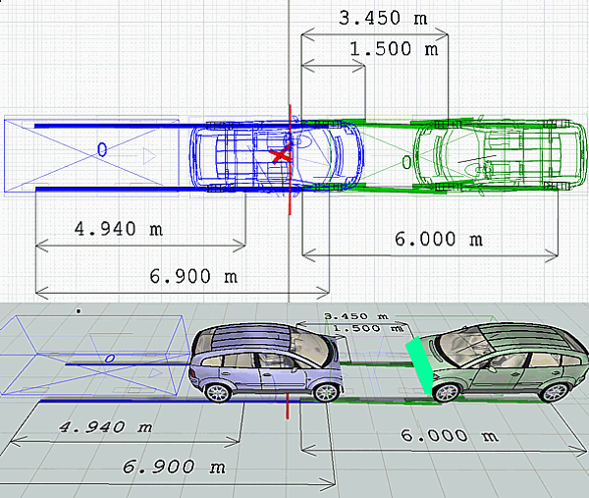Click the blue 0 label in top view
This screenshot has height=498, width=589.
coord(100,149)
